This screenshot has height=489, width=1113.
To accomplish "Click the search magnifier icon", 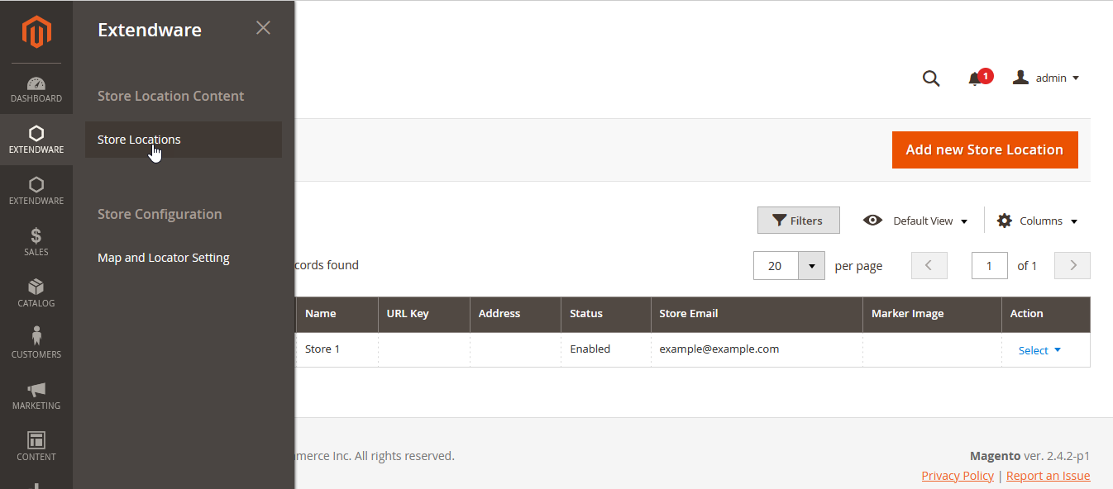I will (931, 78).
